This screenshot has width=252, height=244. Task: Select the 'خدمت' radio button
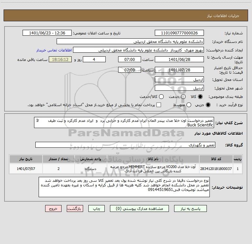(183, 97)
